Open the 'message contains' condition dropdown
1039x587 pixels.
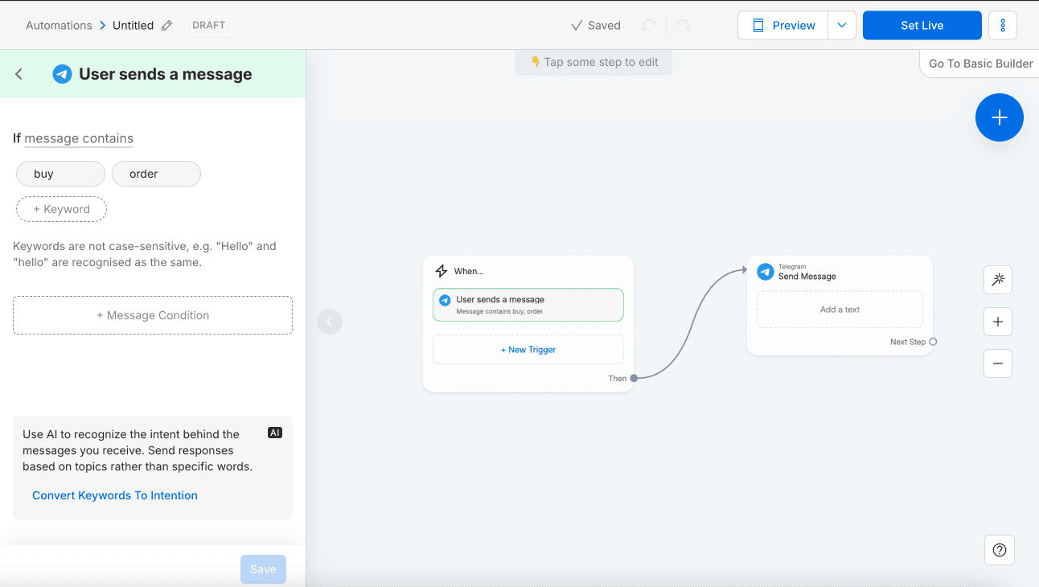[79, 138]
